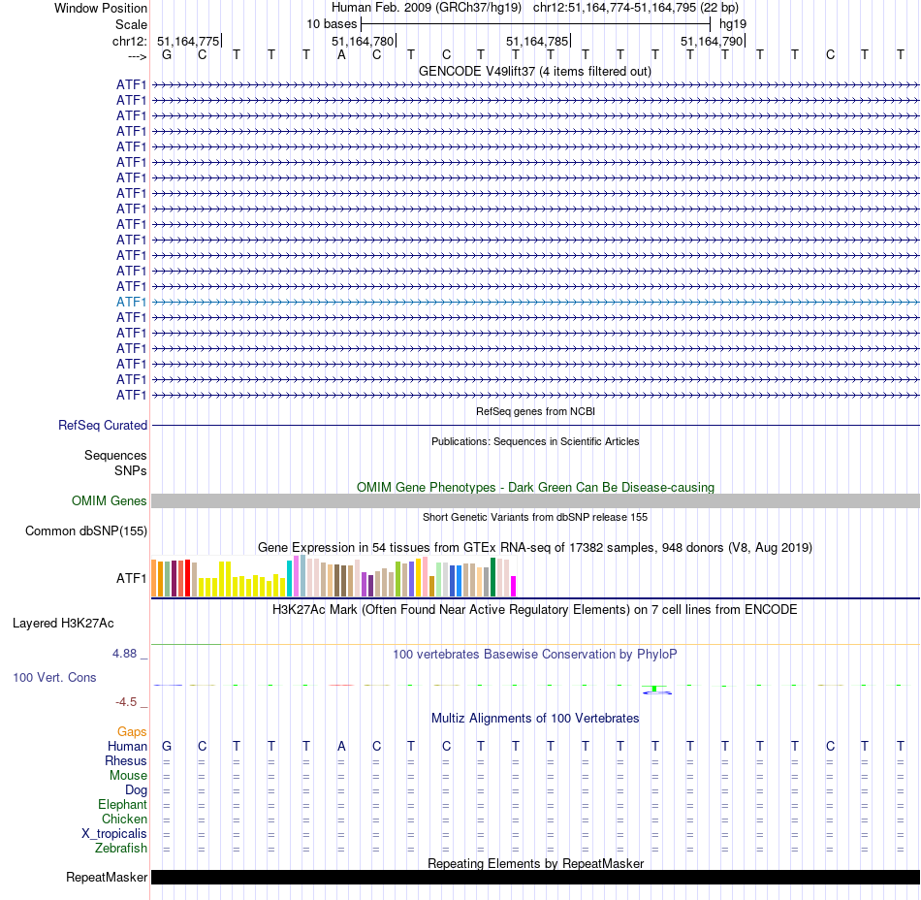
Task: Click the Common dbSNP(155) track label
Action: [x=85, y=531]
